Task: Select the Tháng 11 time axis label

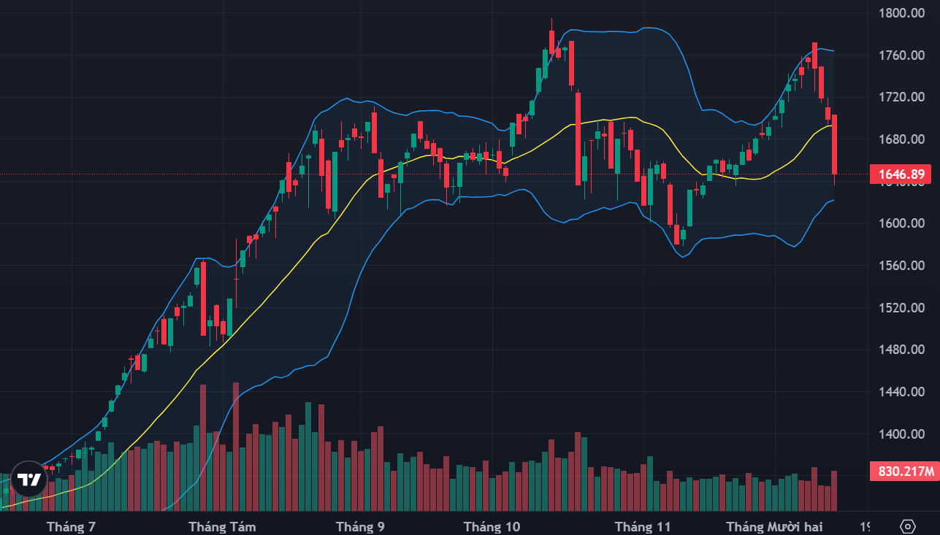Action: (x=643, y=526)
